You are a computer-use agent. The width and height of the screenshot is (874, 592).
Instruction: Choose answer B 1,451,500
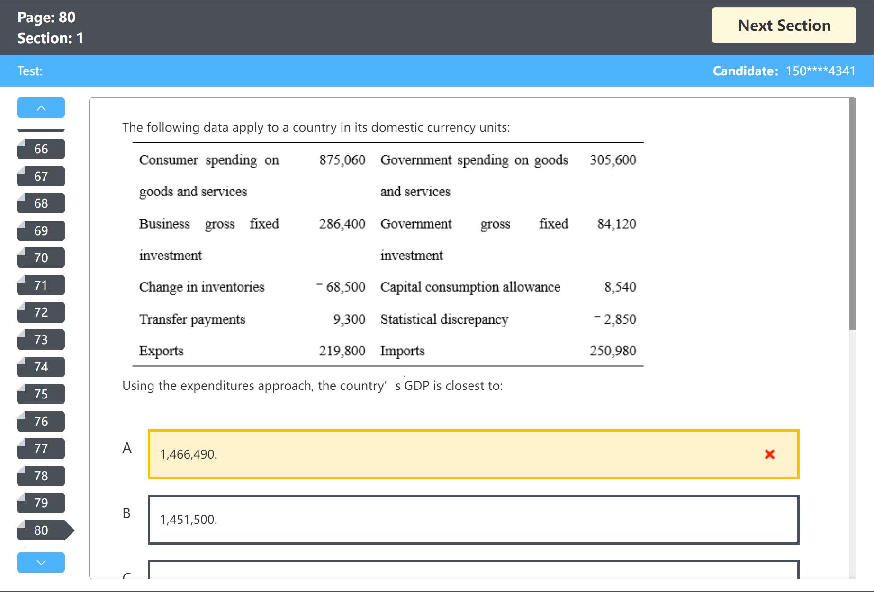coord(473,520)
